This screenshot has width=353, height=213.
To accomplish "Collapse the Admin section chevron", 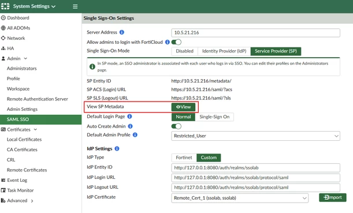I will (x=25, y=58).
